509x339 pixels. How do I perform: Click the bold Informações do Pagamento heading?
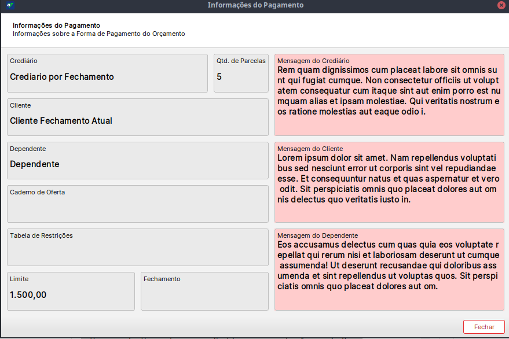point(57,25)
